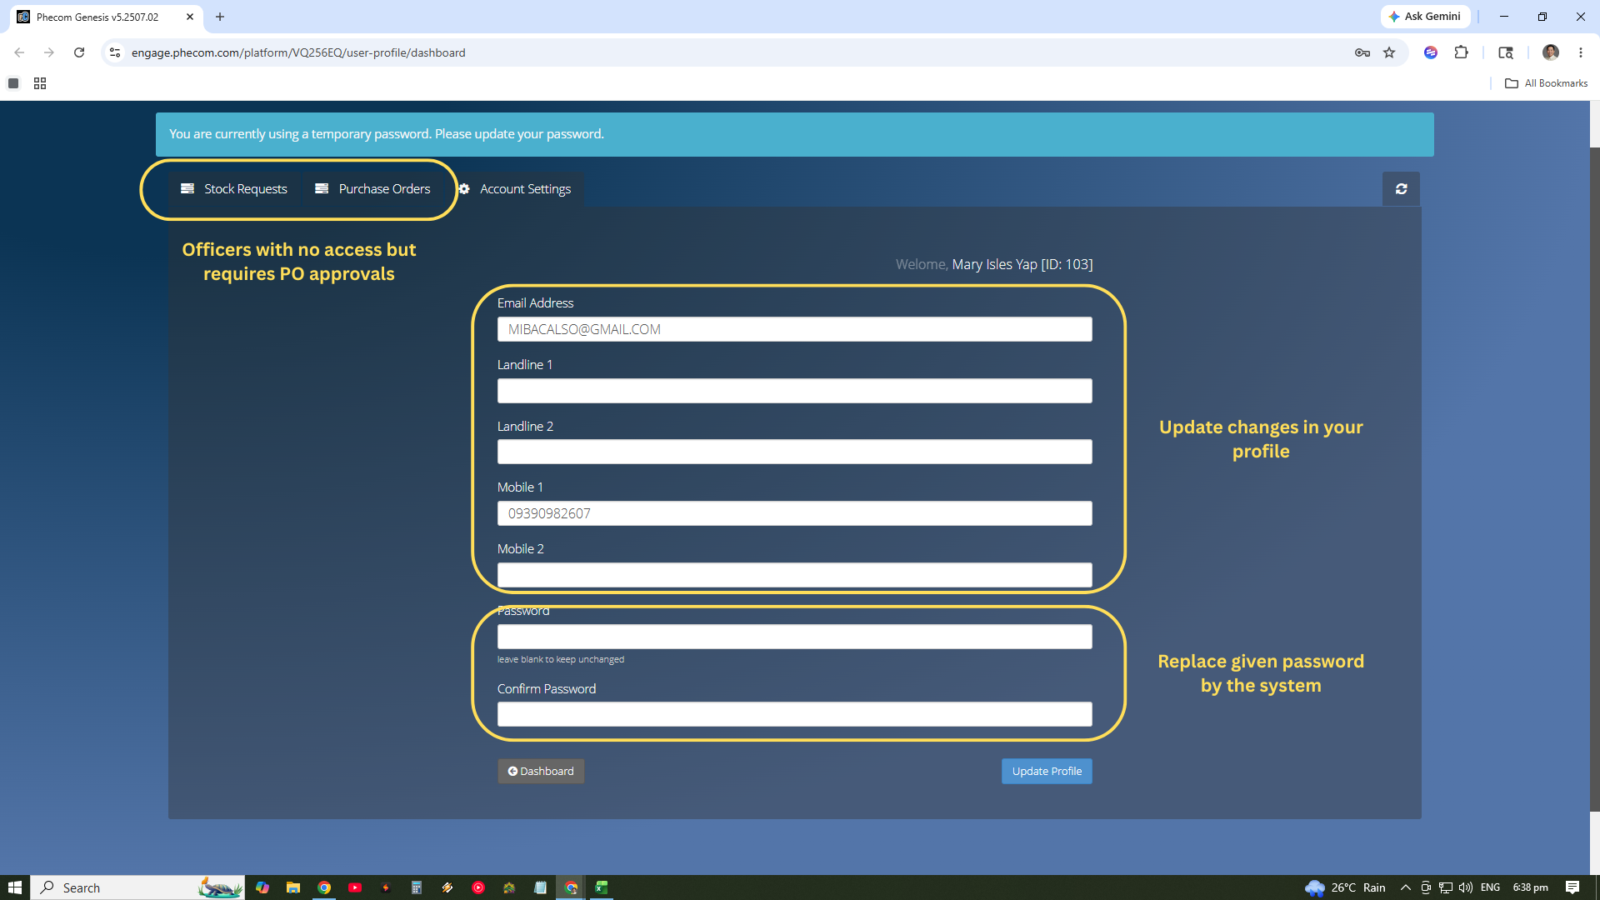The image size is (1600, 900).
Task: Open the Extensions puzzle icon
Action: pos(1461,52)
